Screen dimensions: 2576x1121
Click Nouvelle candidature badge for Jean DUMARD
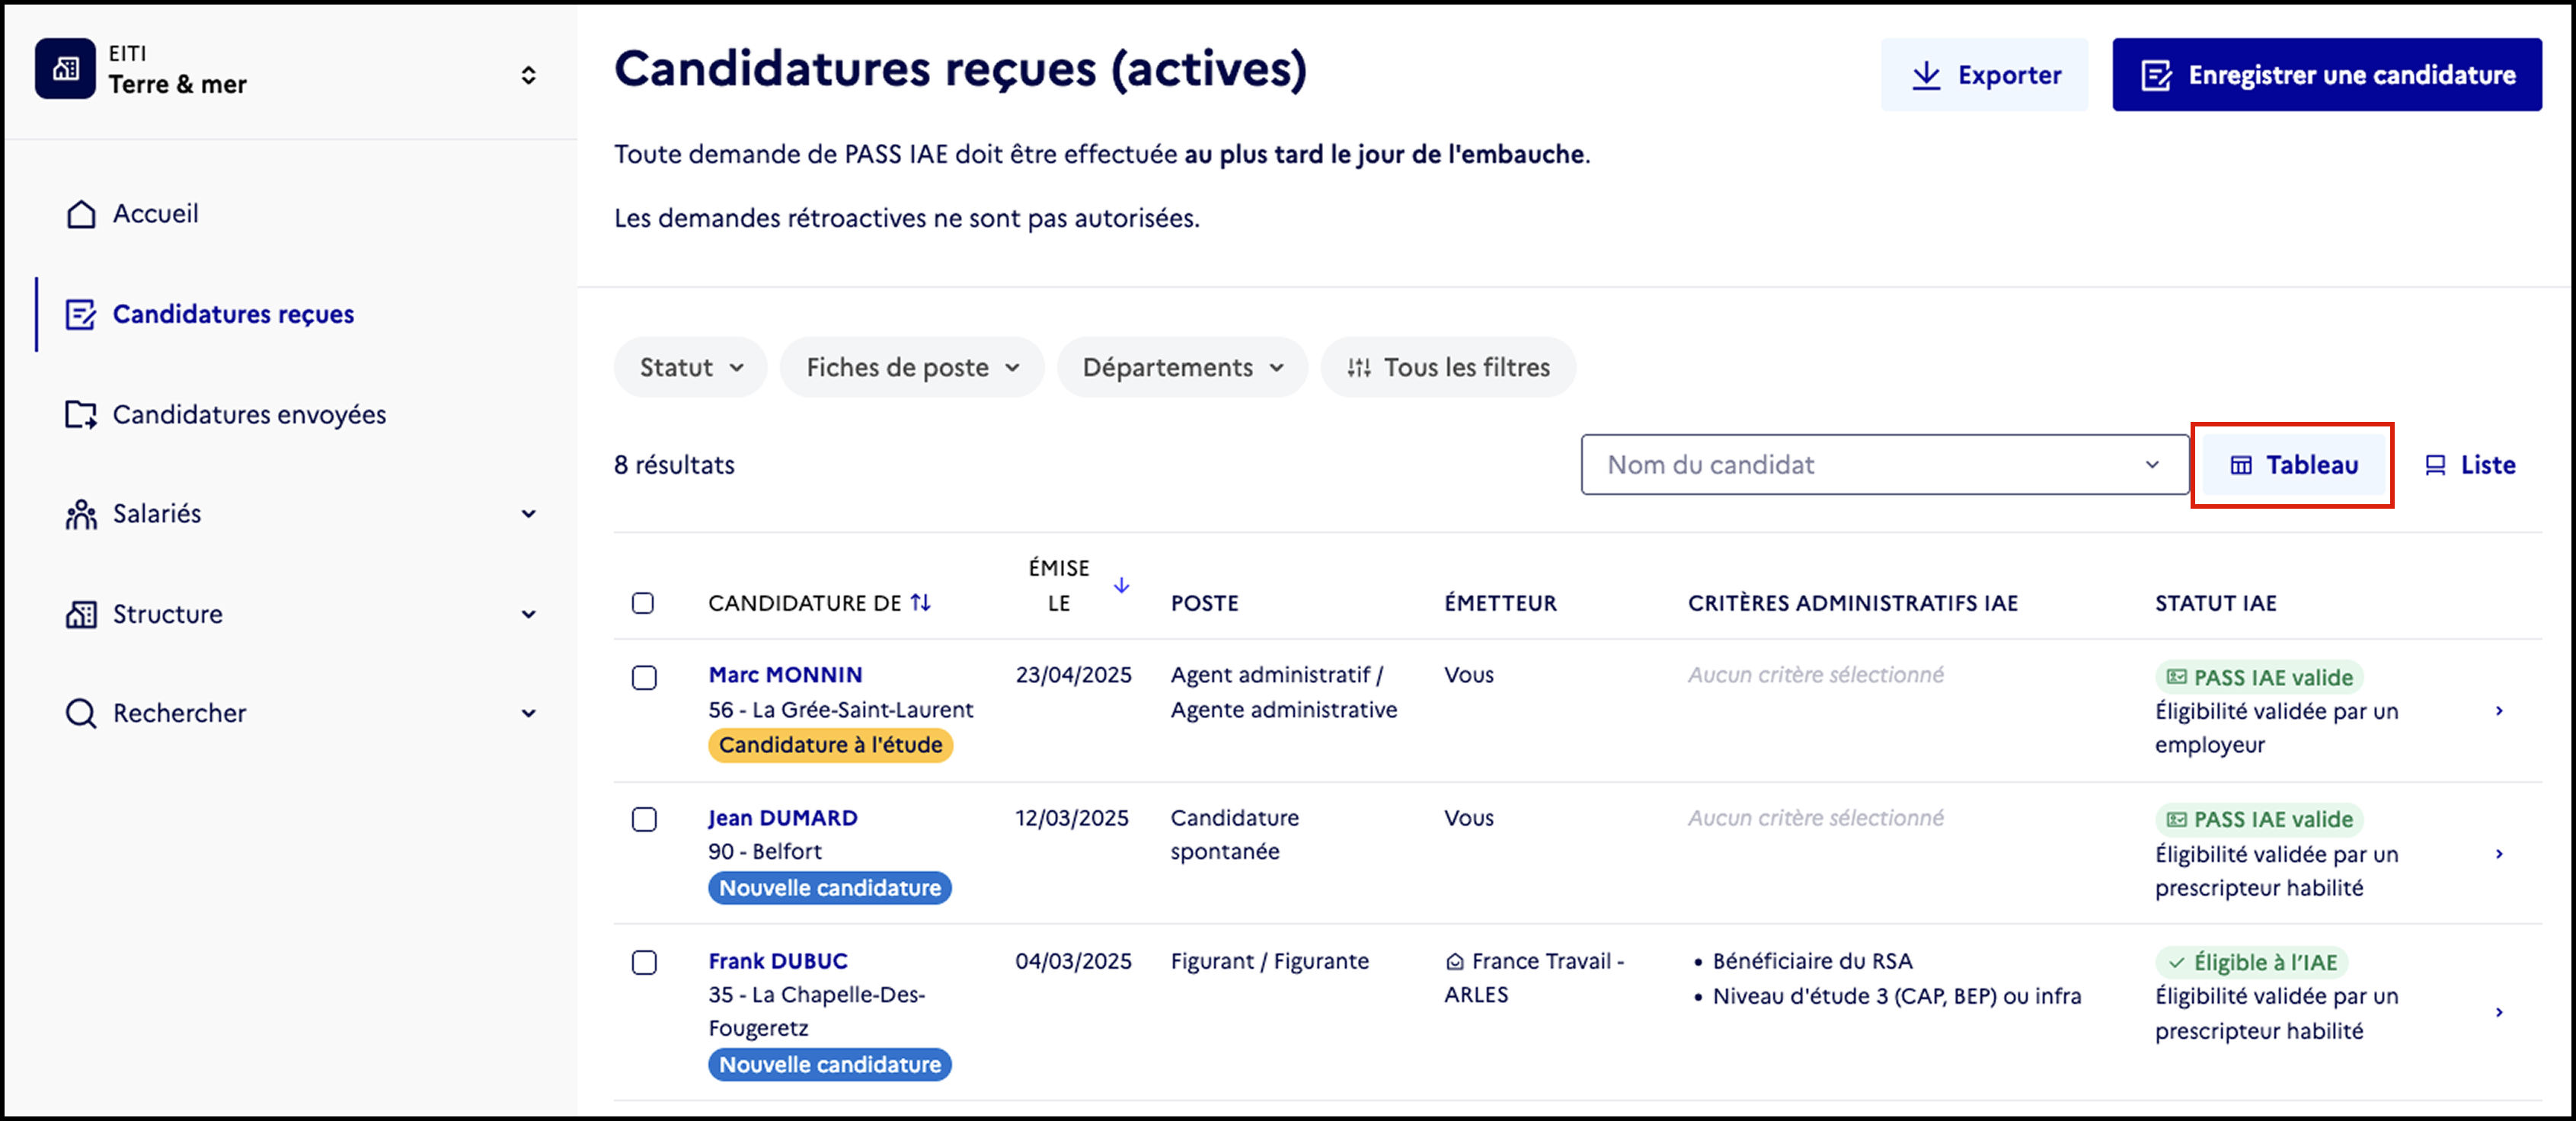coord(830,888)
